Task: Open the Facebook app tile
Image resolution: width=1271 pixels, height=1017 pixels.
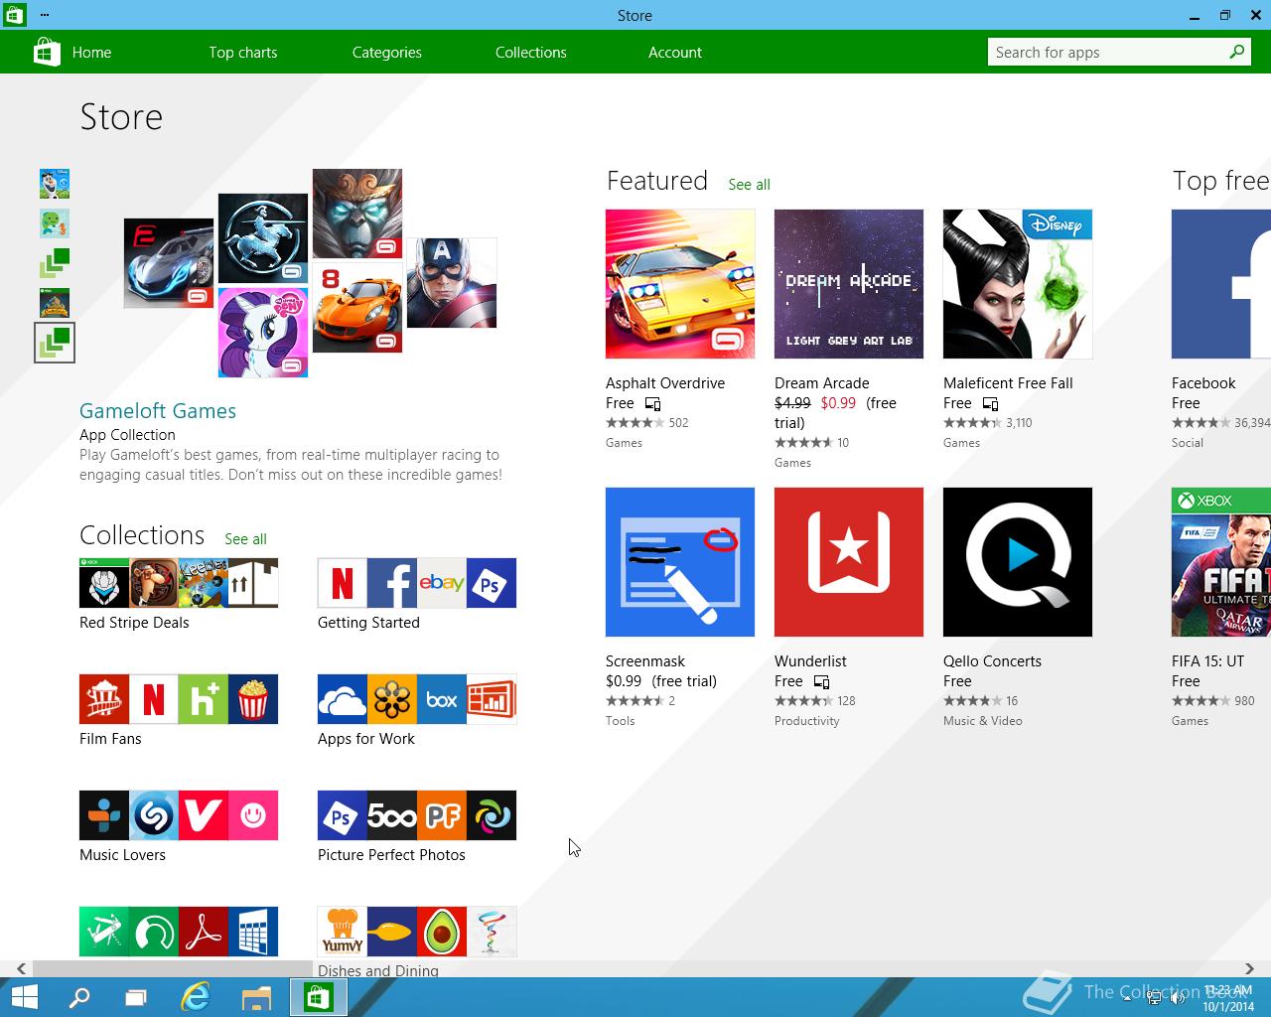Action: click(1221, 284)
